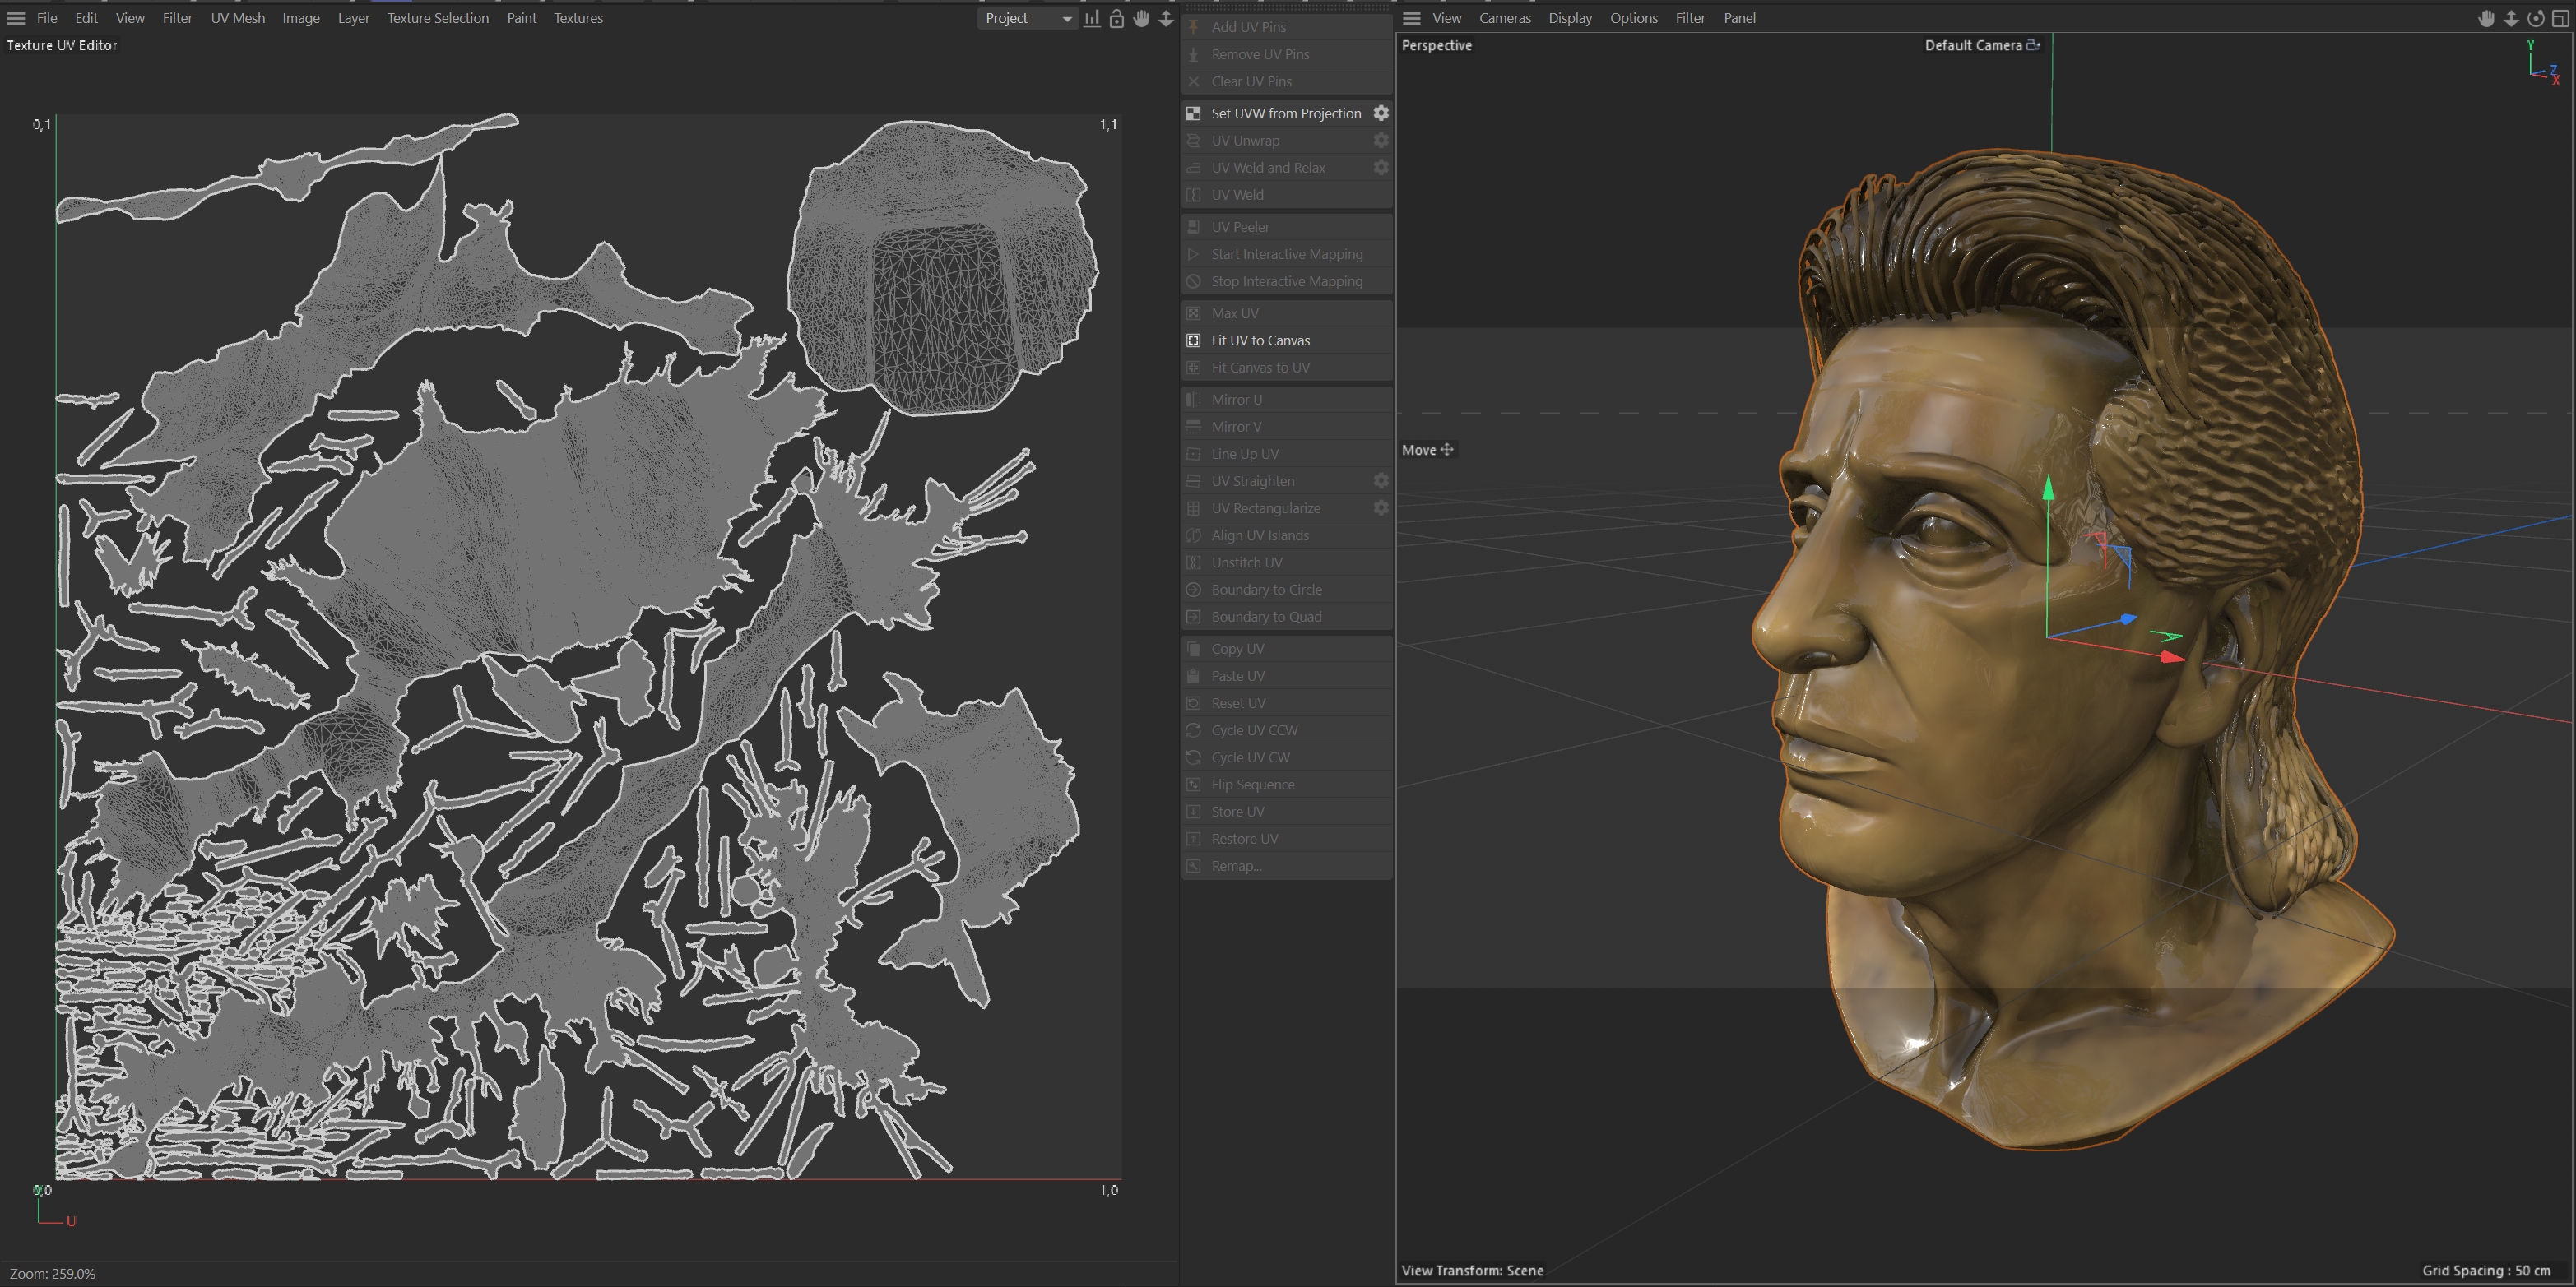Open the viewport Display menu

point(1569,18)
